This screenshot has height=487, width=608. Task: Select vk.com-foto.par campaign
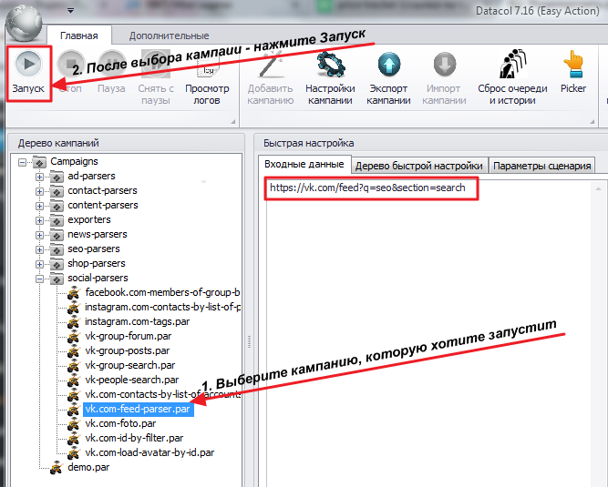point(120,423)
